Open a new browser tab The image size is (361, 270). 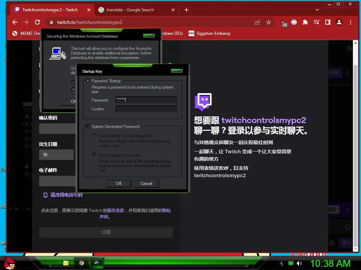[x=186, y=10]
